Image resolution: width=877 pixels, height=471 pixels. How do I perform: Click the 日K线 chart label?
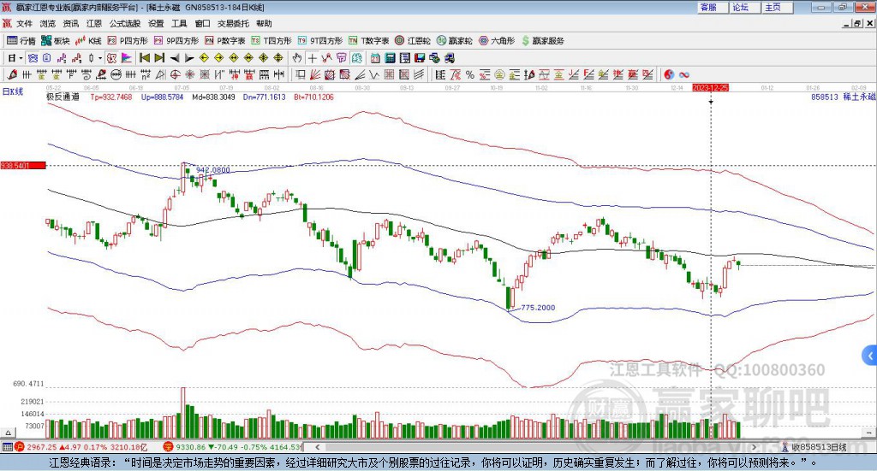point(13,91)
